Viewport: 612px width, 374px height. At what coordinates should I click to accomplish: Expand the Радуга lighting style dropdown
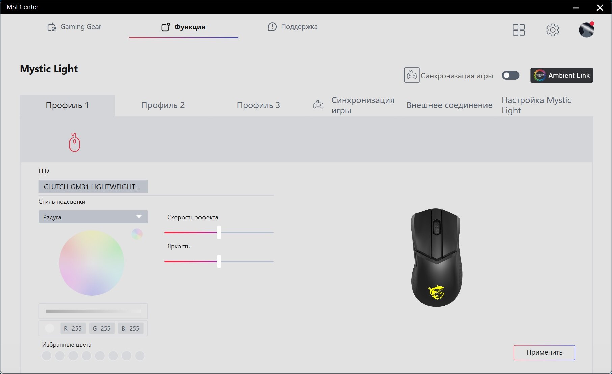(93, 217)
